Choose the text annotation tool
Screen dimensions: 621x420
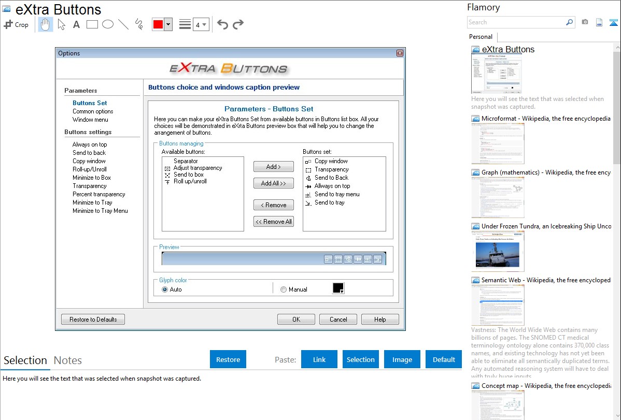point(76,24)
